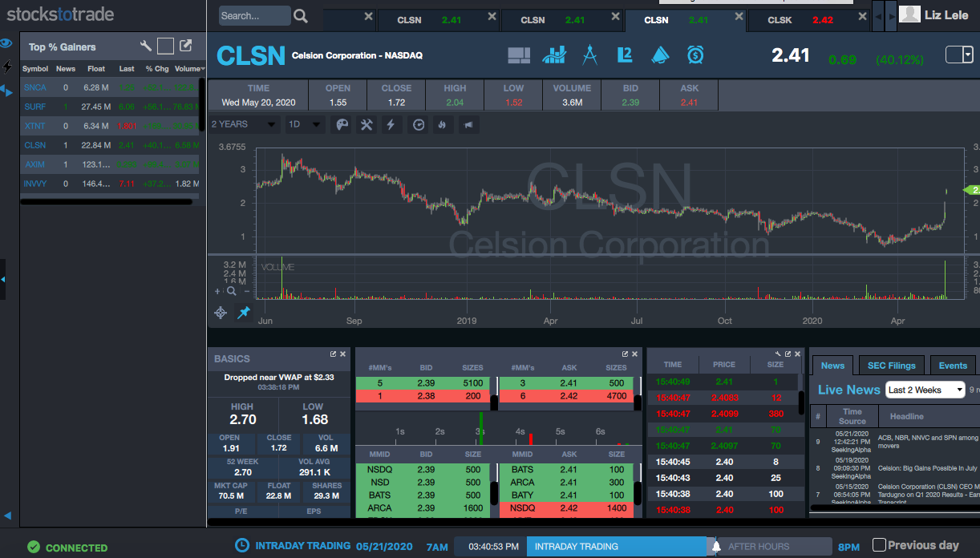The width and height of the screenshot is (980, 558).
Task: Open the bar chart with trend icon
Action: click(554, 55)
